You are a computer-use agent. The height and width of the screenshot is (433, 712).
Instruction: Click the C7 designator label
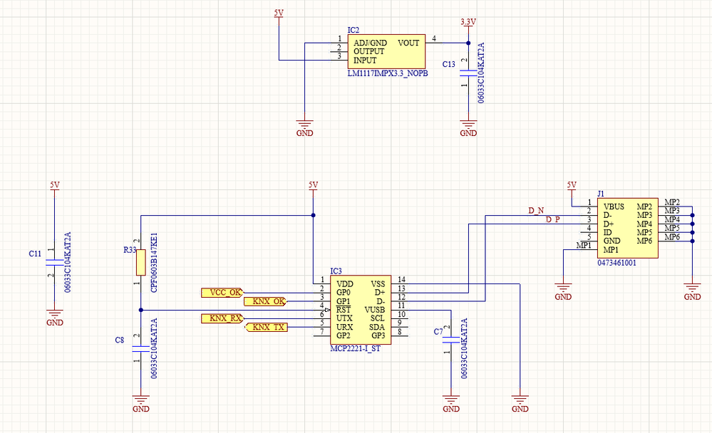click(x=438, y=333)
